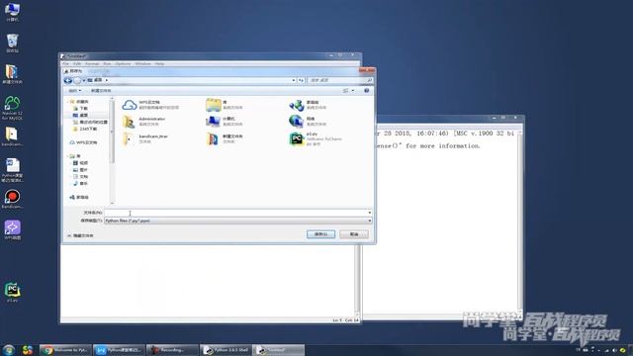
Task: Expand the file name history dropdown arrow
Action: point(369,213)
